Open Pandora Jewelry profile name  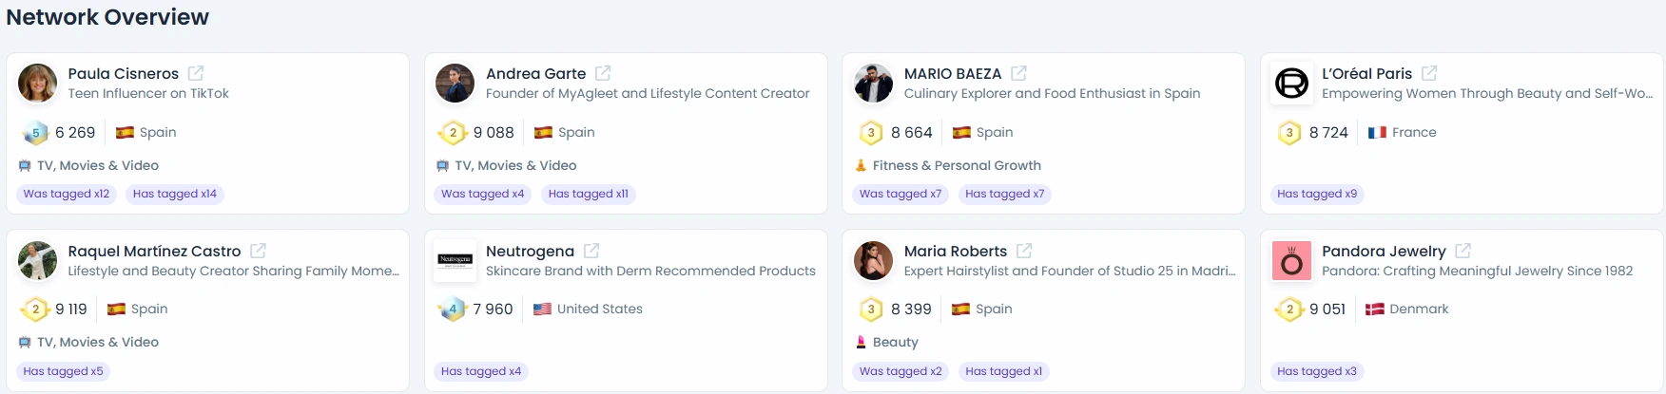[x=1384, y=252]
